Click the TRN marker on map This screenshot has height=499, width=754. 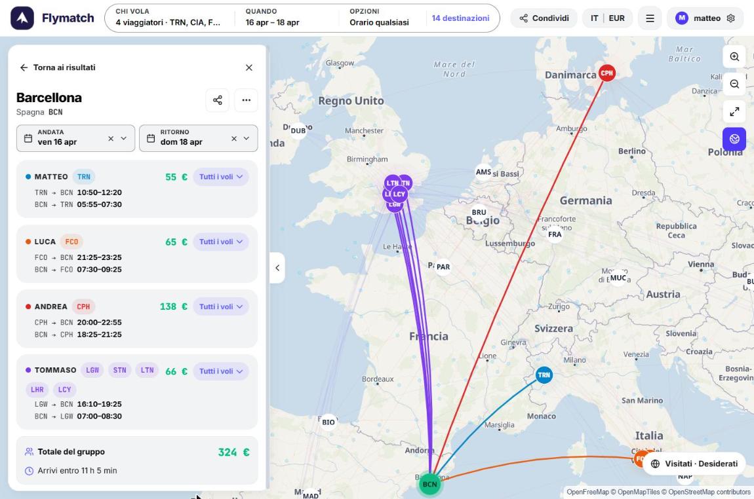[x=544, y=375]
